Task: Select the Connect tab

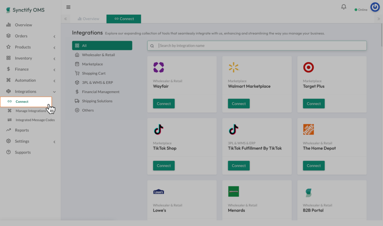Action: [124, 19]
